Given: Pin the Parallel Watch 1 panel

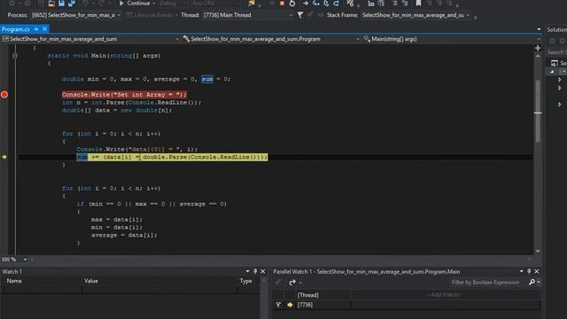Looking at the screenshot, I should [529, 271].
